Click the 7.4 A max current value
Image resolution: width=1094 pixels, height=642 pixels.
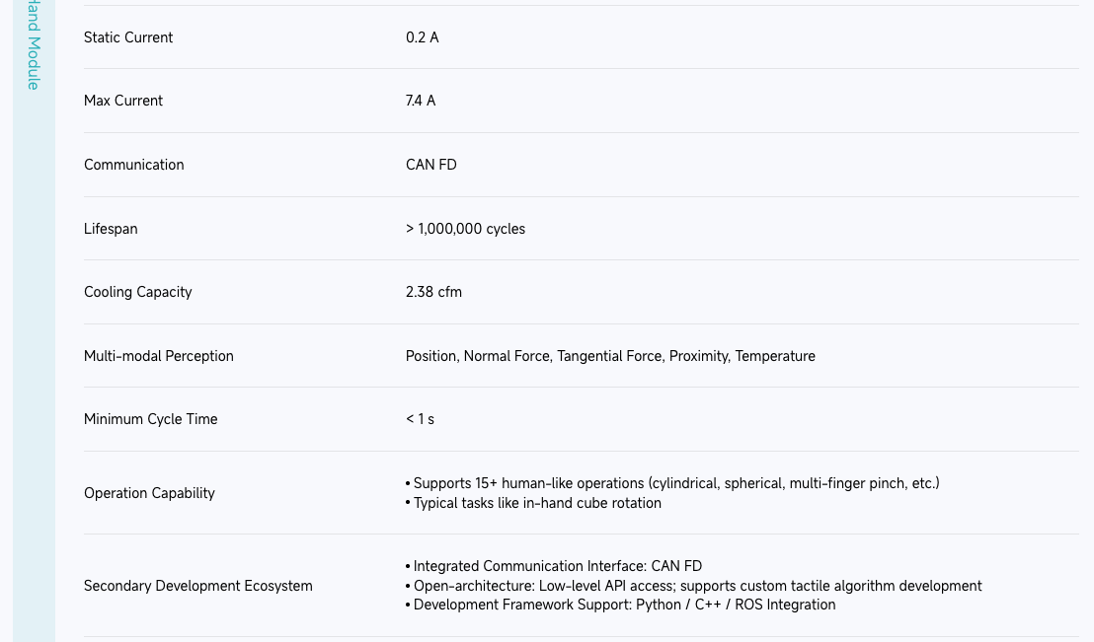421,101
